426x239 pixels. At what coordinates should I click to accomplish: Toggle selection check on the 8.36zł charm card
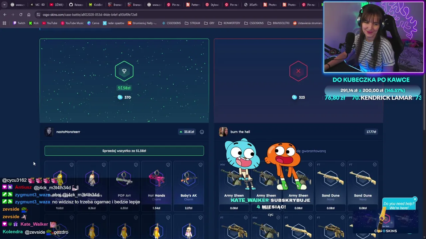tap(104, 165)
